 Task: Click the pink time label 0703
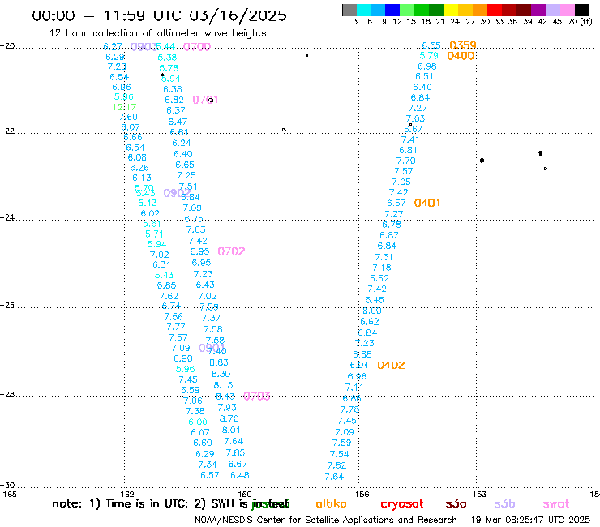pos(257,396)
